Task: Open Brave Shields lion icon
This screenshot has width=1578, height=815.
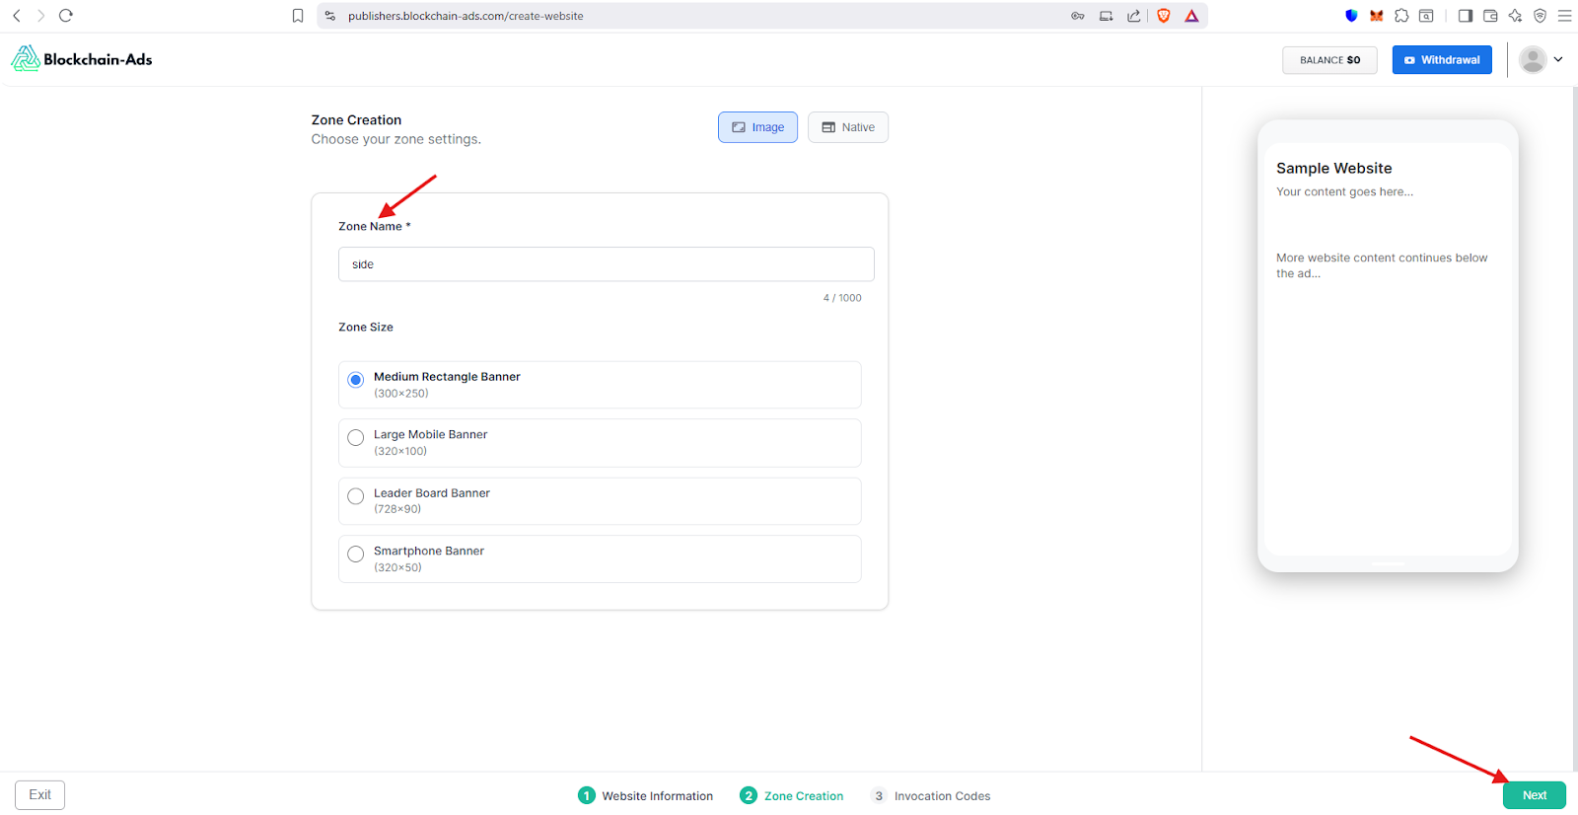Action: point(1164,16)
